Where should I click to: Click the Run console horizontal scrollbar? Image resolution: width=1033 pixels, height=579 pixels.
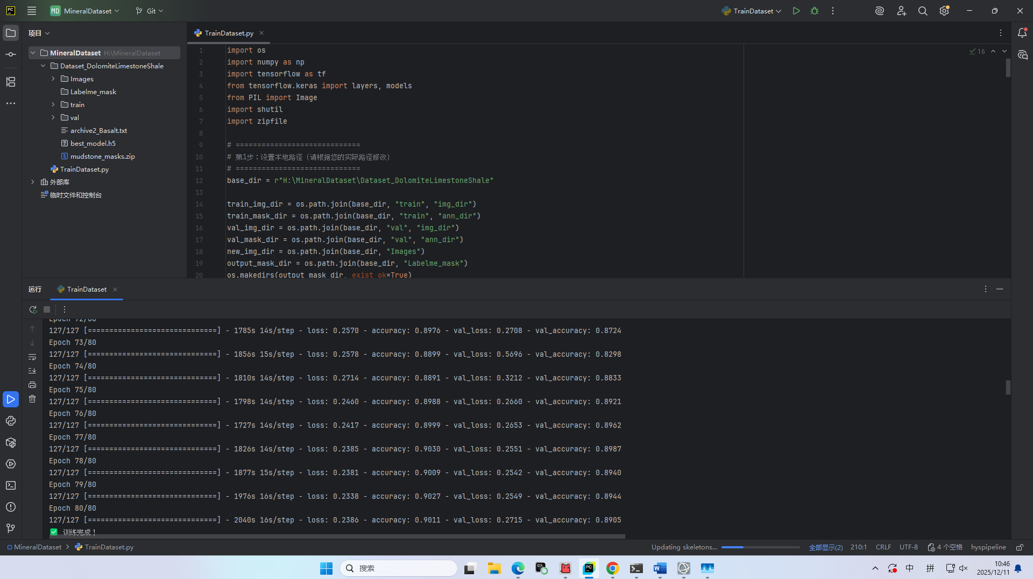pyautogui.click(x=337, y=536)
